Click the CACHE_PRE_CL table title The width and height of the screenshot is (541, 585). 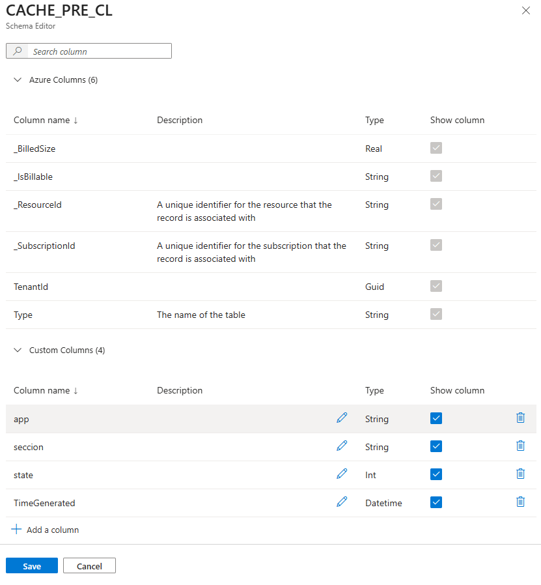pyautogui.click(x=59, y=10)
